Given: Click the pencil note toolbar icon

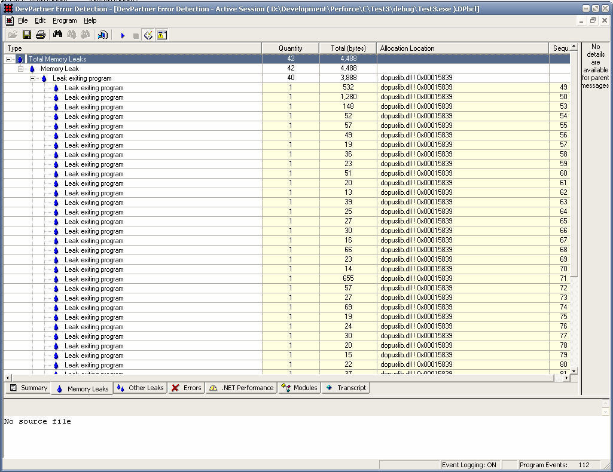Looking at the screenshot, I should [148, 35].
